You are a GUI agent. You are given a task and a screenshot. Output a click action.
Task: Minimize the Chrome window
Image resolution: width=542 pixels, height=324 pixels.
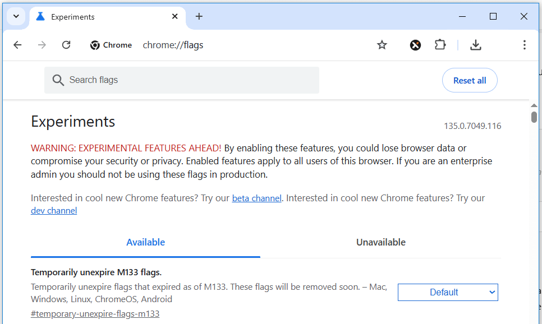(462, 16)
